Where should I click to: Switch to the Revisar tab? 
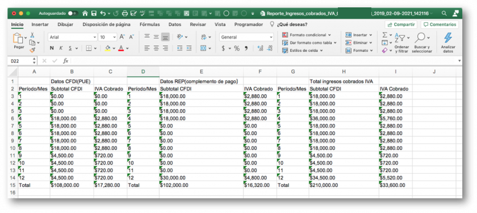pos(198,24)
